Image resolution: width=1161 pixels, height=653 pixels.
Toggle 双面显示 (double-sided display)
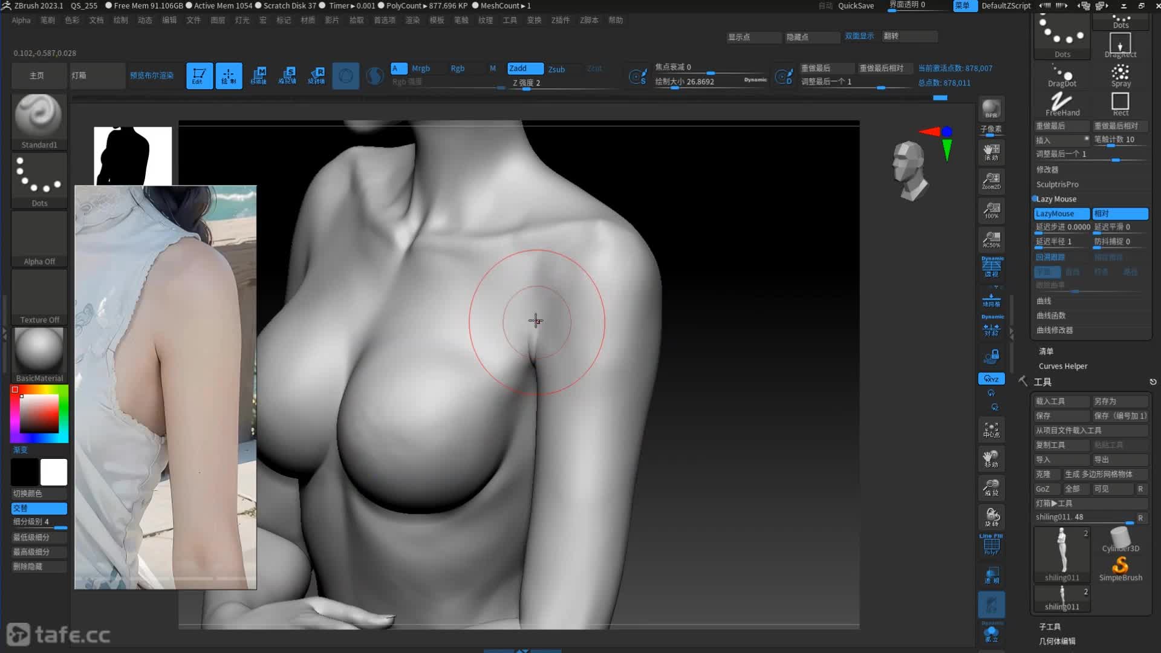click(859, 36)
